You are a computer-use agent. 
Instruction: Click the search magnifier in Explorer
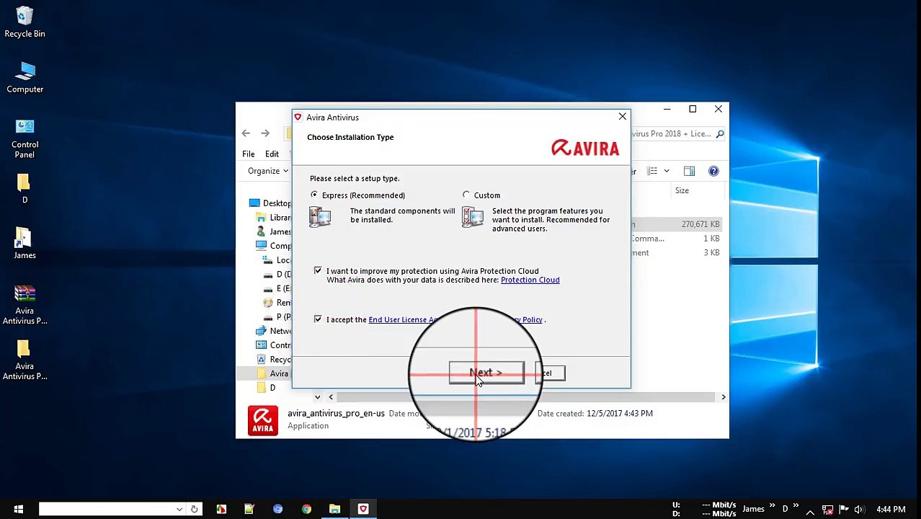pyautogui.click(x=719, y=133)
